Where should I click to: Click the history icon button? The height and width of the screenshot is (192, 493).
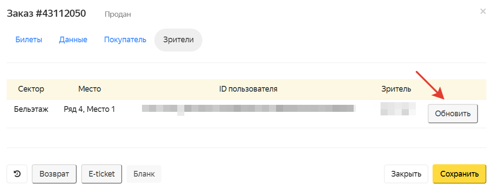[x=17, y=174]
